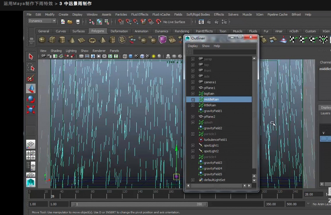The height and width of the screenshot is (215, 331).
Task: Open the Particles menu
Action: 121,15
